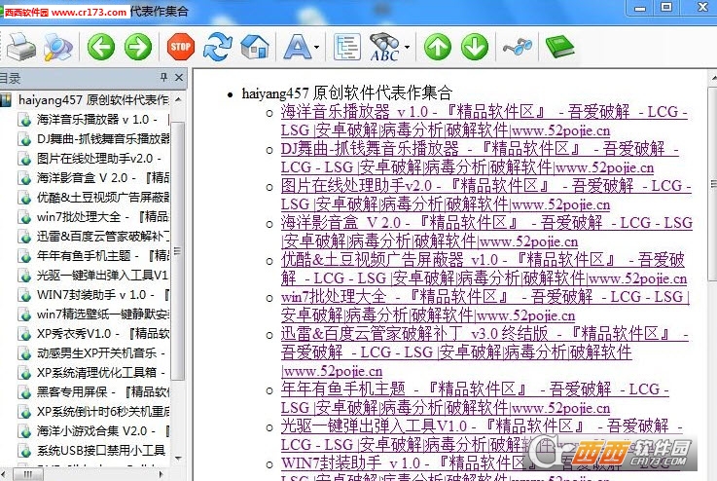The image size is (717, 481).
Task: Go to previous topic green up arrow
Action: [x=438, y=47]
